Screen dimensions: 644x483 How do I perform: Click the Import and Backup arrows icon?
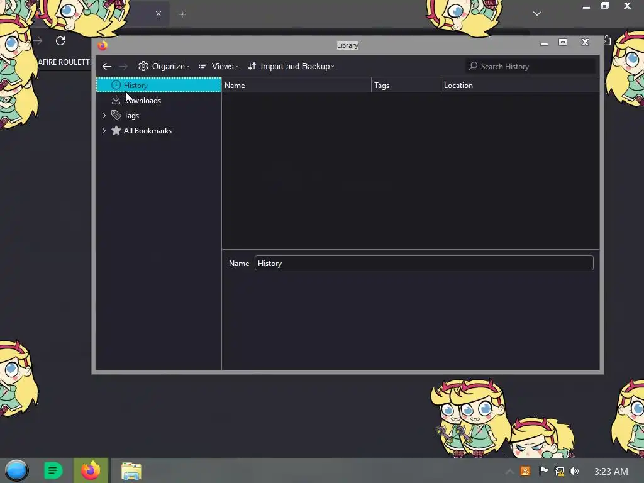tap(252, 66)
